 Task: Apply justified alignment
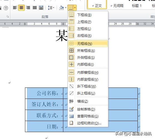pos(35,8)
